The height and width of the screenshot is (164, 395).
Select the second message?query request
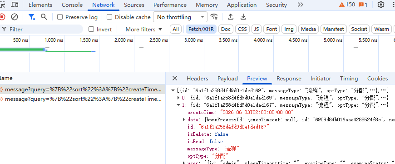coord(83,99)
